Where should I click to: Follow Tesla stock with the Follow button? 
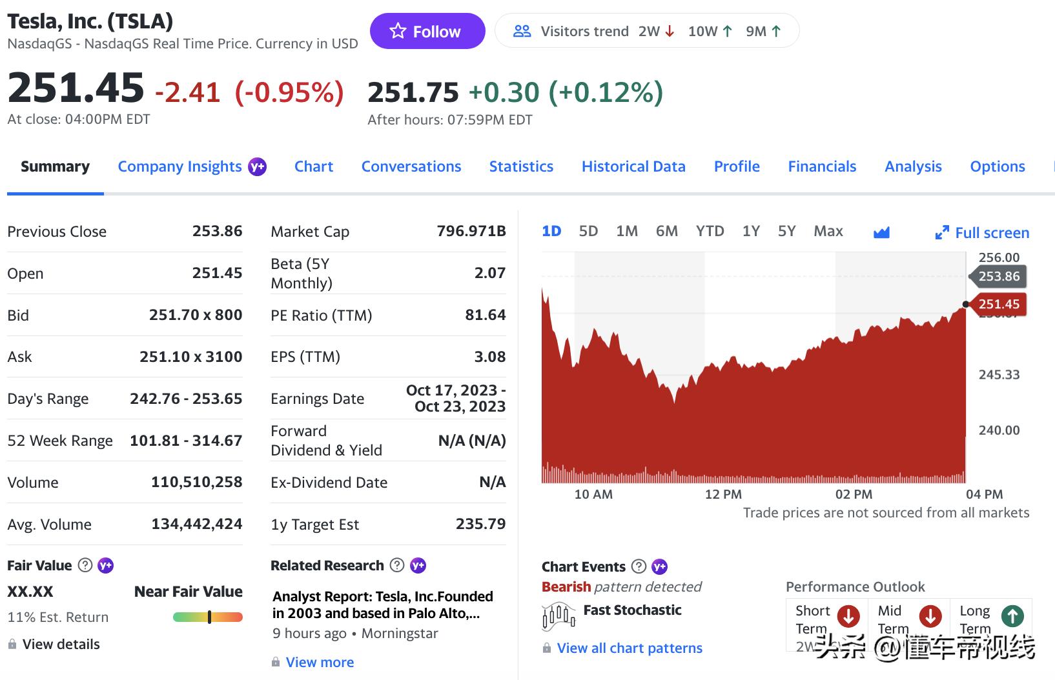[427, 31]
